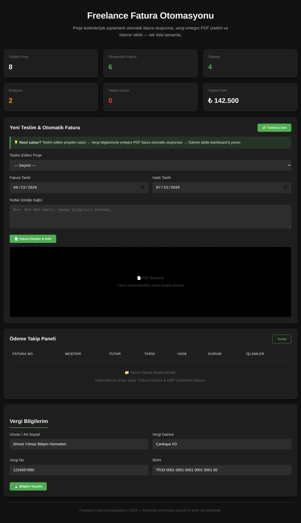301x523 pixels.
Task: Click the Yeni Teslim & Otomatik Fatura heading
Action: click(45, 128)
